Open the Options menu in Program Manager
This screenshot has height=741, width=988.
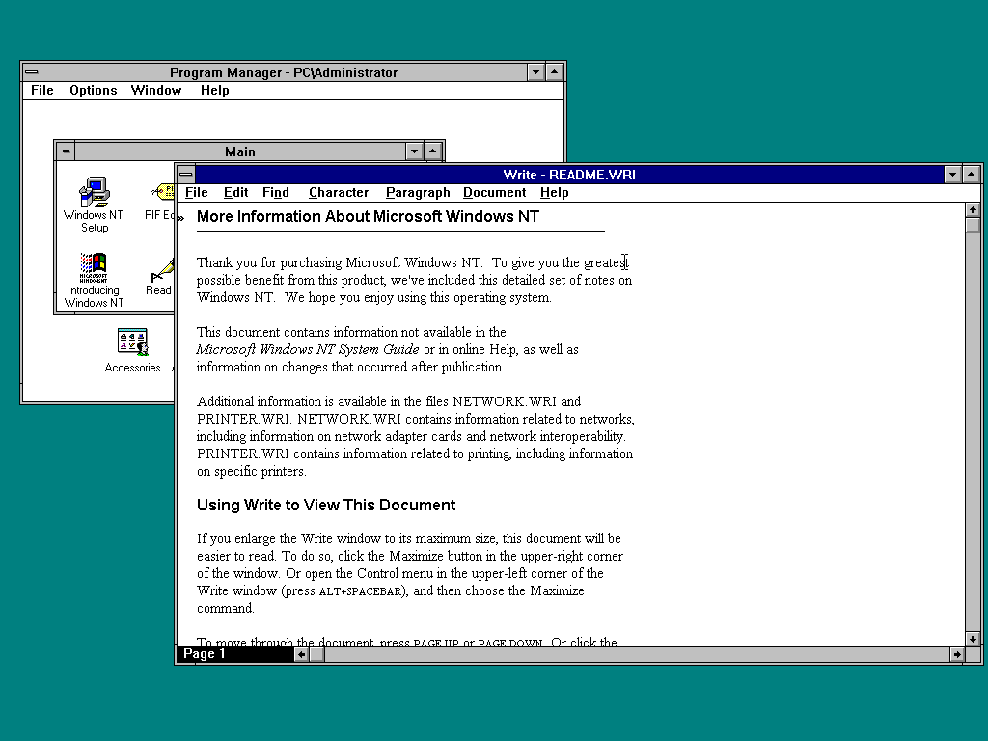(94, 90)
